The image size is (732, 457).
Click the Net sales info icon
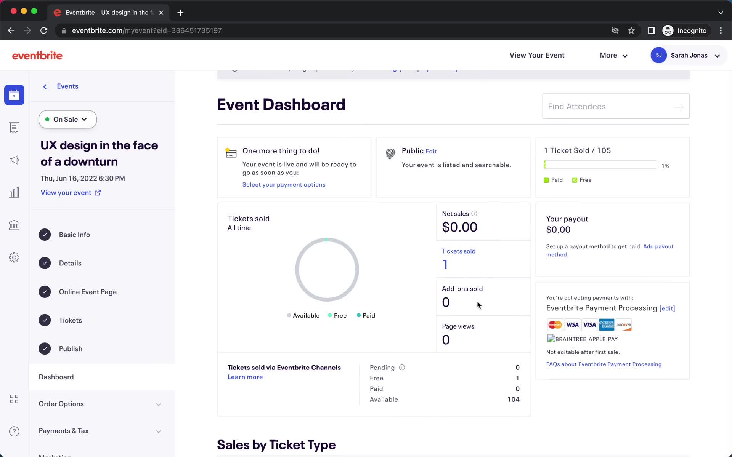[474, 214]
